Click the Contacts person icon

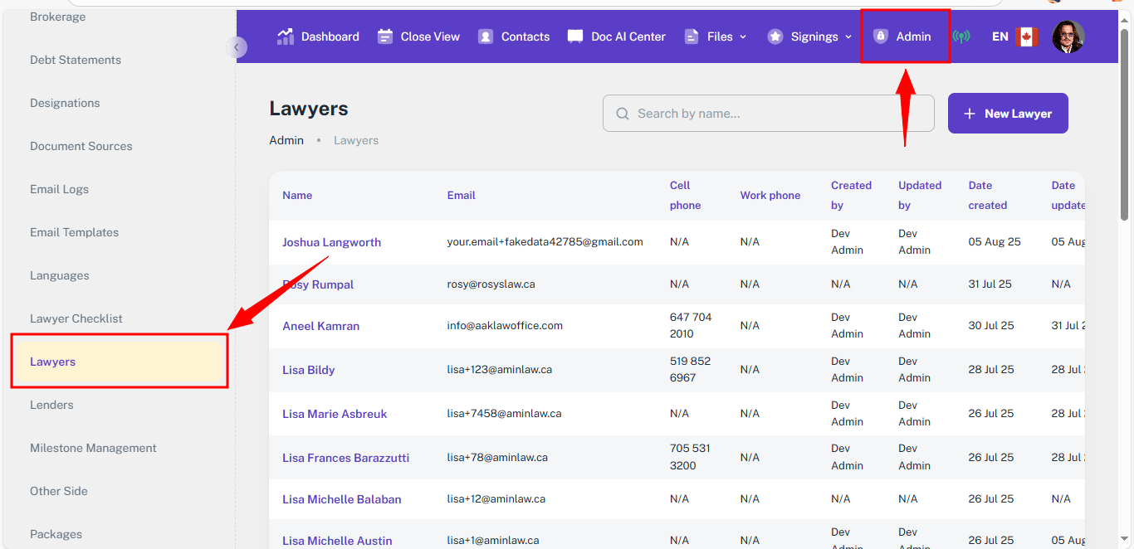pos(486,36)
